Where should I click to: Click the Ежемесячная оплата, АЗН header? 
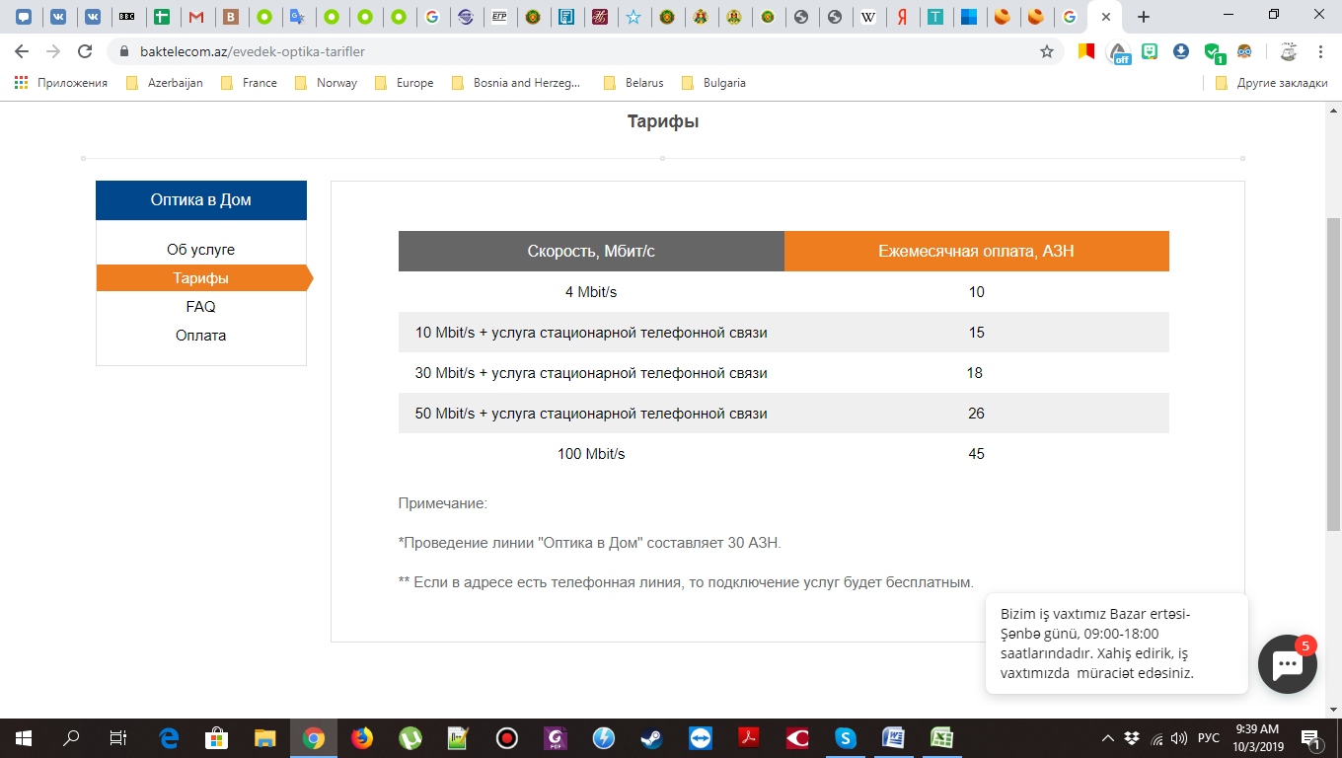coord(977,251)
